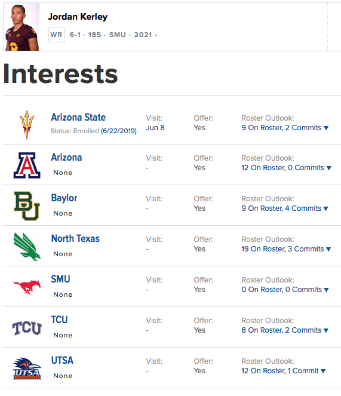Viewport: 341px width, 396px height.
Task: Click the TCU wordmark logo
Action: 27,328
